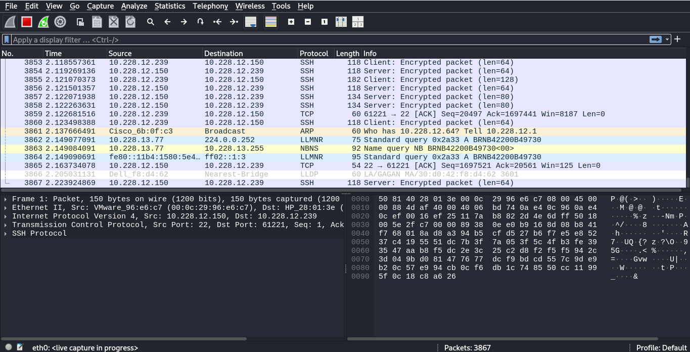Viewport: 690px width, 352px height.
Task: Go to specified packet icon
Action: point(201,22)
